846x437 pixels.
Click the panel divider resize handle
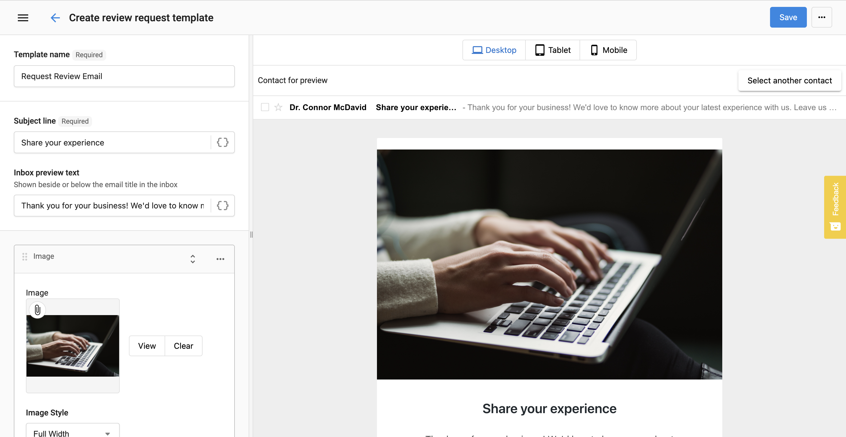pos(251,235)
